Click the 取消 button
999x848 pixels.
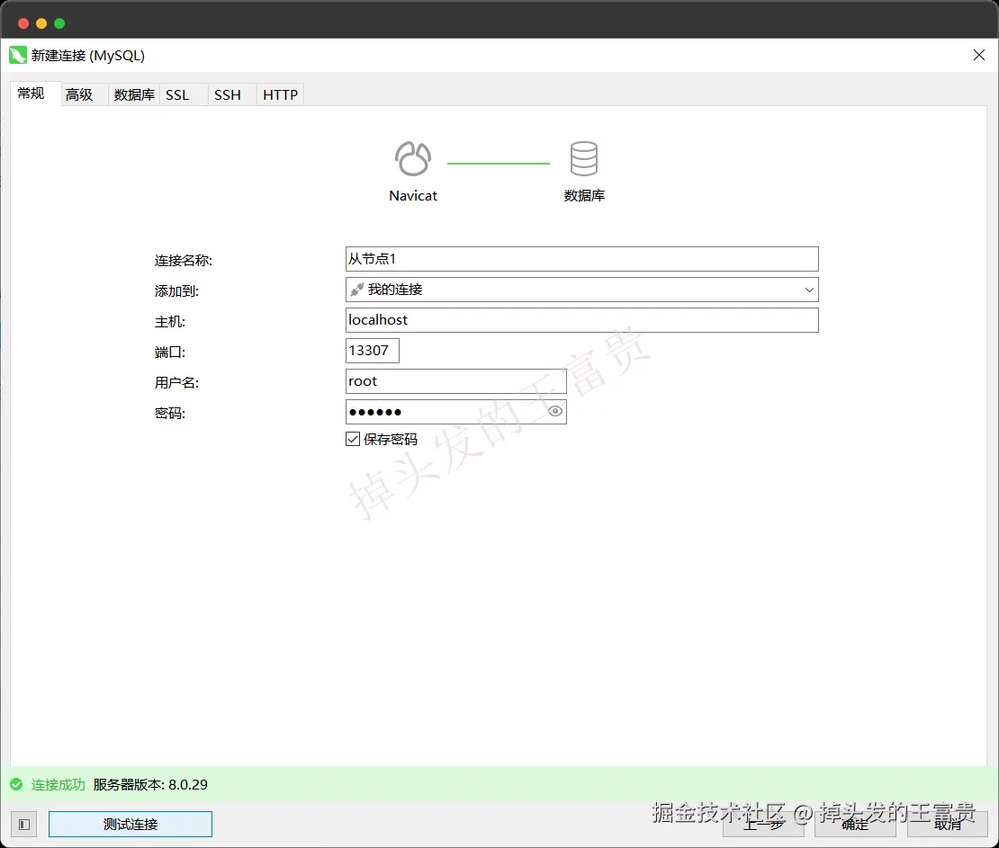coord(948,825)
